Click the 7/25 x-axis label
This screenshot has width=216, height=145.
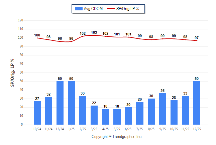tap(140, 129)
